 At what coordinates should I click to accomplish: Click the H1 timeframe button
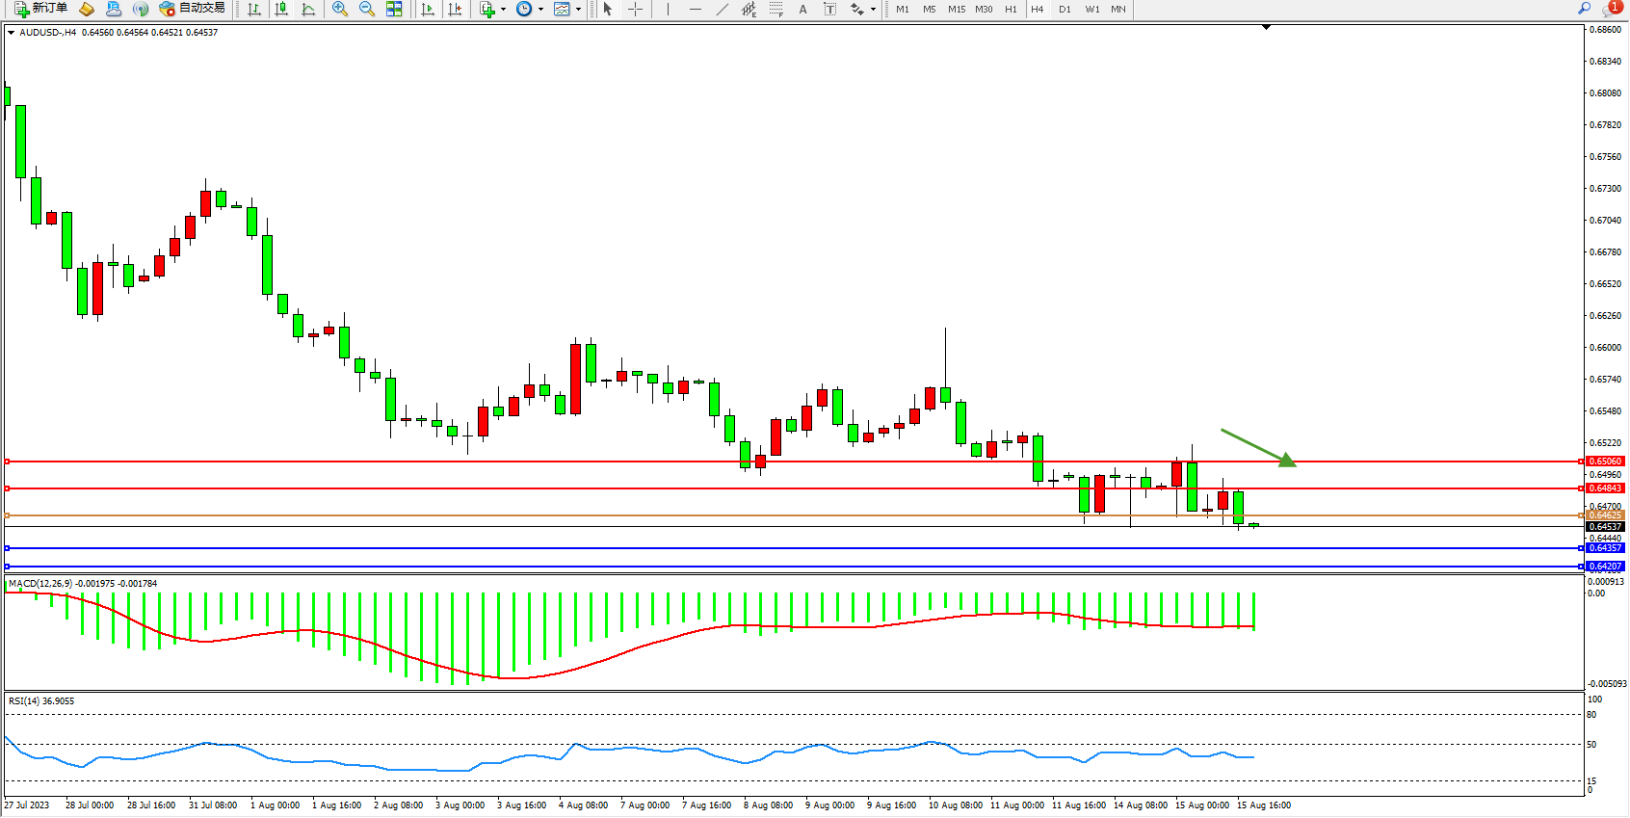[x=1011, y=9]
